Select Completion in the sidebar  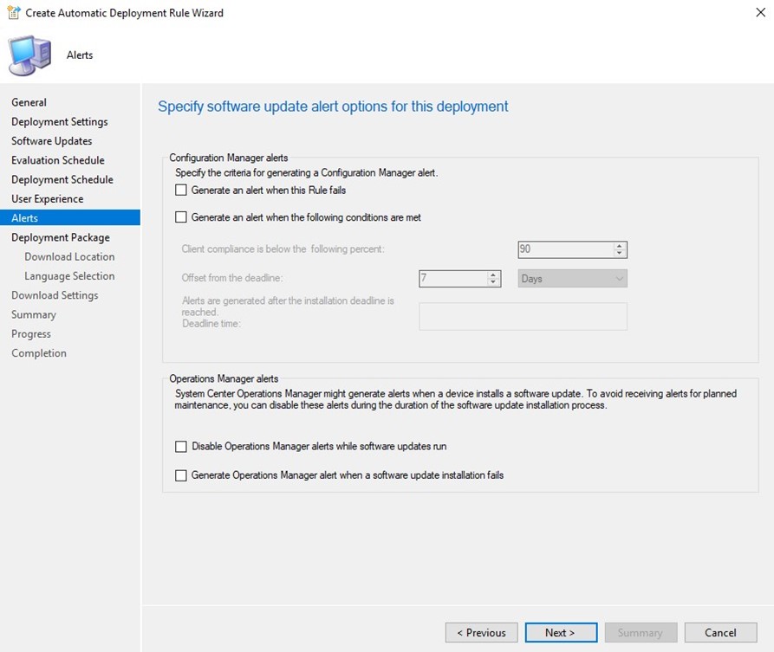tap(39, 352)
